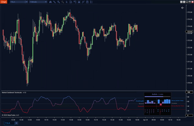Open the chart style bars icon
The image size is (194, 126).
50,2
